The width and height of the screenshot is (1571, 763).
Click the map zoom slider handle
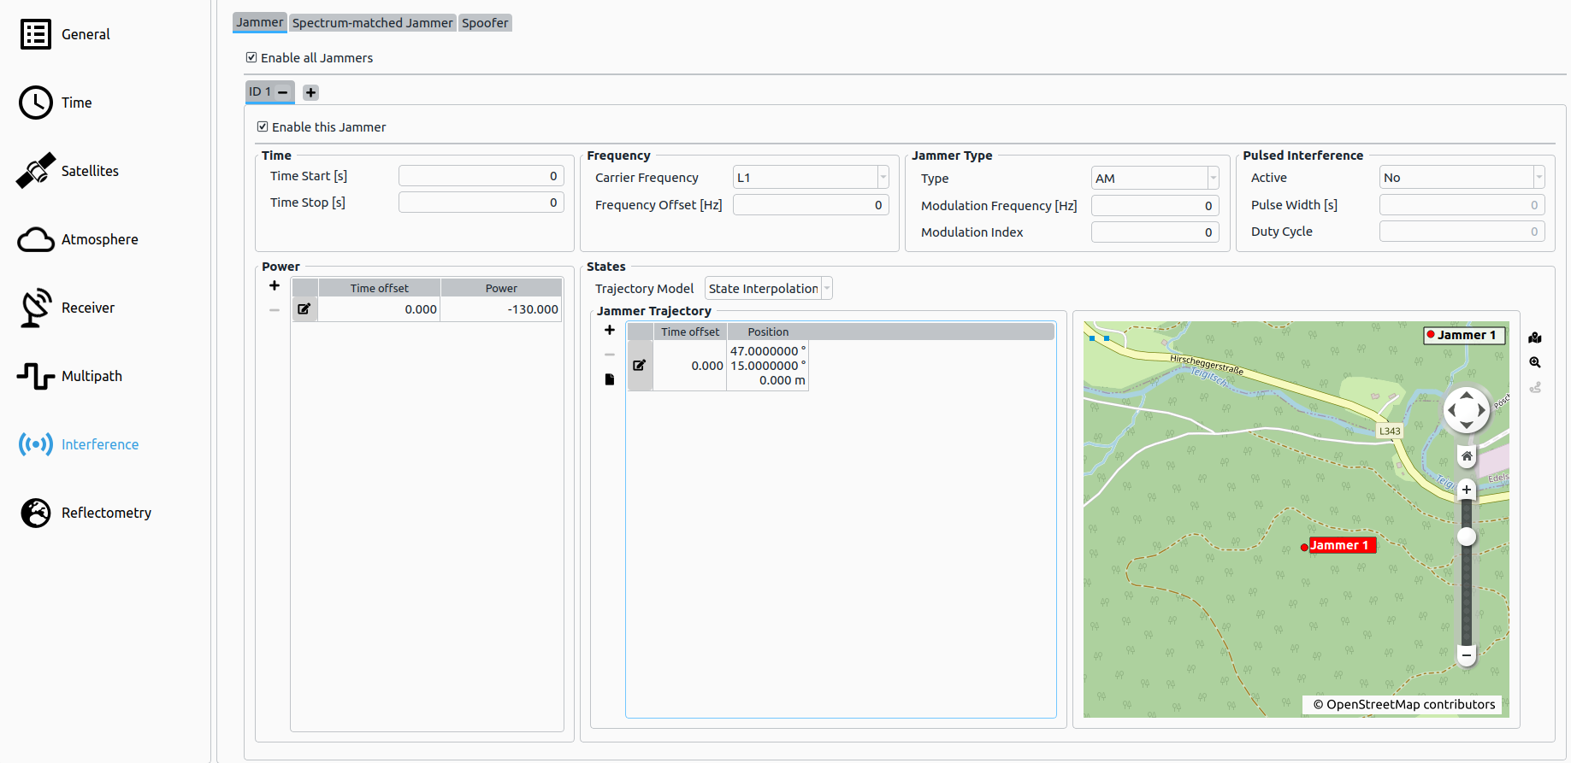tap(1467, 537)
